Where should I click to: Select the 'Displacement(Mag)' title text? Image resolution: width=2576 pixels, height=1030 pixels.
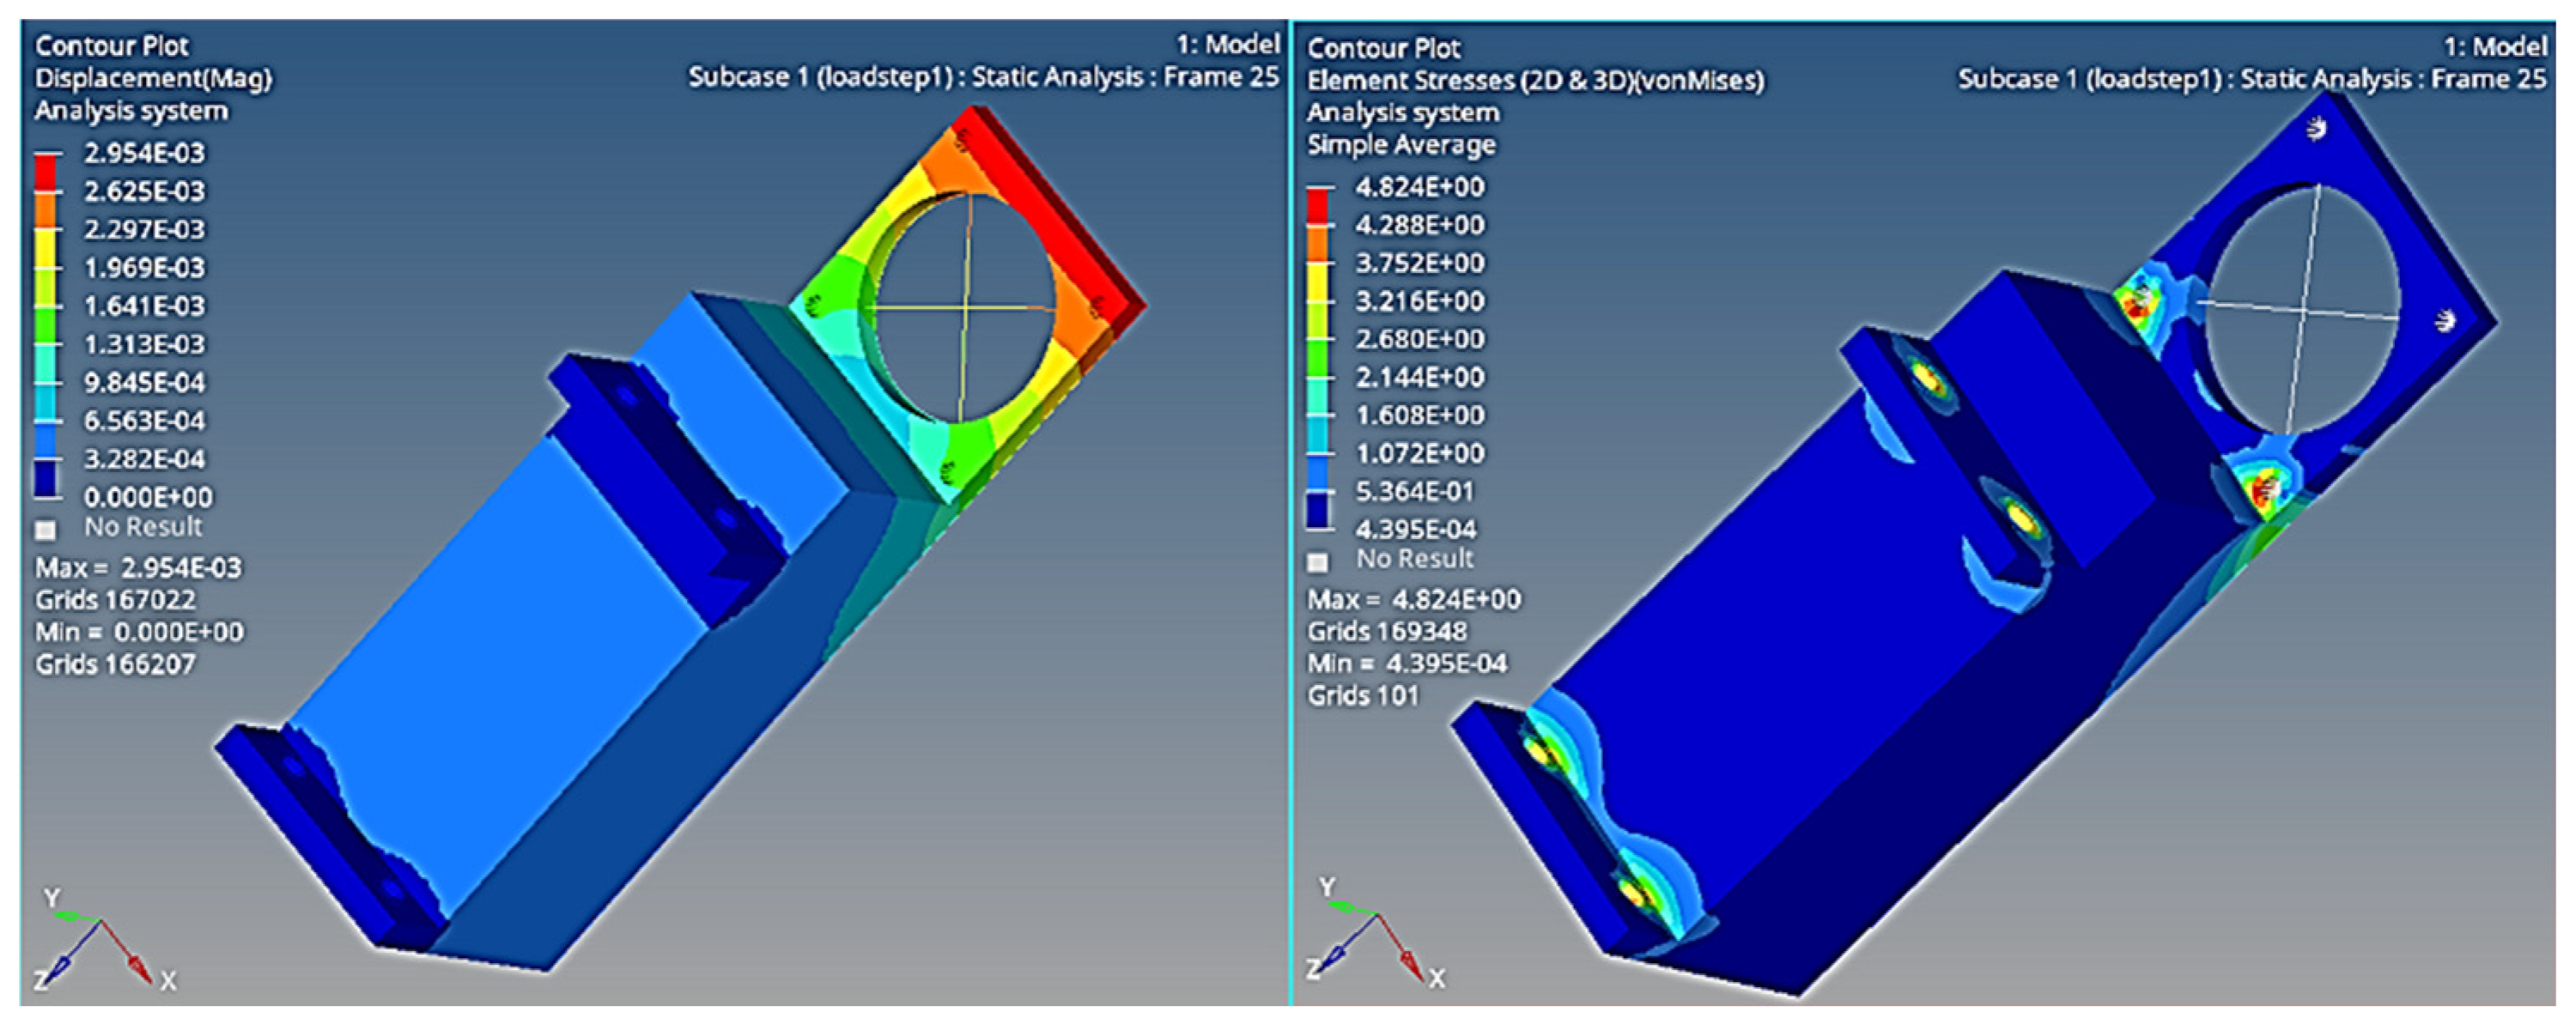click(x=153, y=78)
